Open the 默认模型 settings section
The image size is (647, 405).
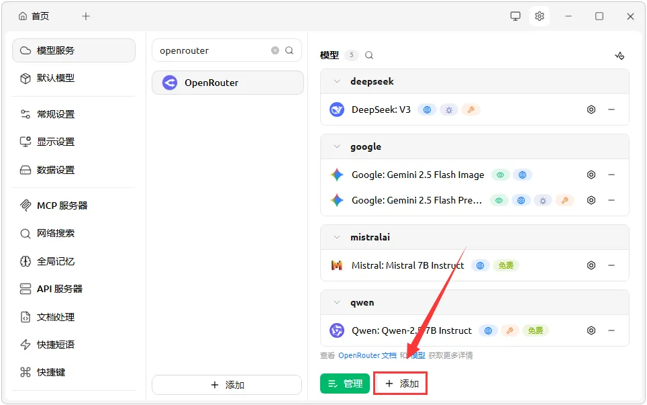(x=74, y=78)
